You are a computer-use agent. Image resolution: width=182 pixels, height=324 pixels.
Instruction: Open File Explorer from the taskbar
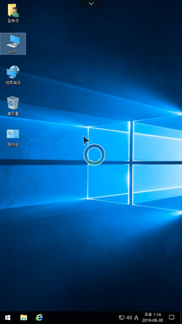(x=24, y=317)
